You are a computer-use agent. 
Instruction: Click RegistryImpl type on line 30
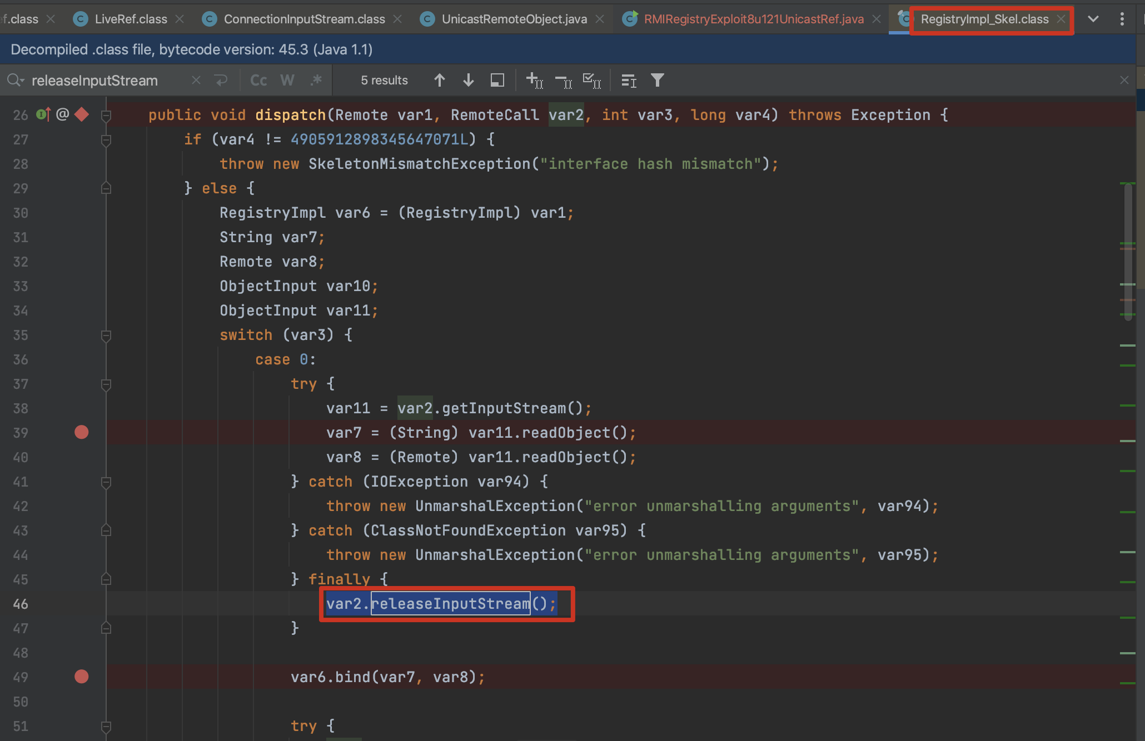pyautogui.click(x=272, y=213)
